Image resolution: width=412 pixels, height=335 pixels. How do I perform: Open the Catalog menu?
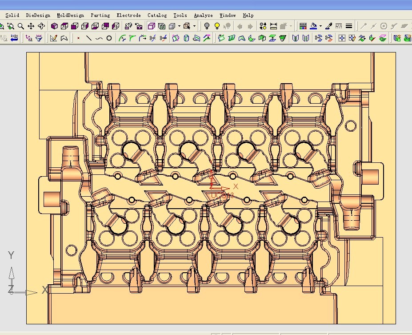coord(157,15)
